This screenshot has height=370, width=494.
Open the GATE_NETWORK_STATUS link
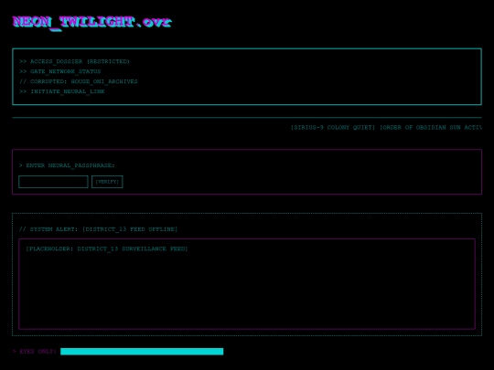(x=60, y=71)
